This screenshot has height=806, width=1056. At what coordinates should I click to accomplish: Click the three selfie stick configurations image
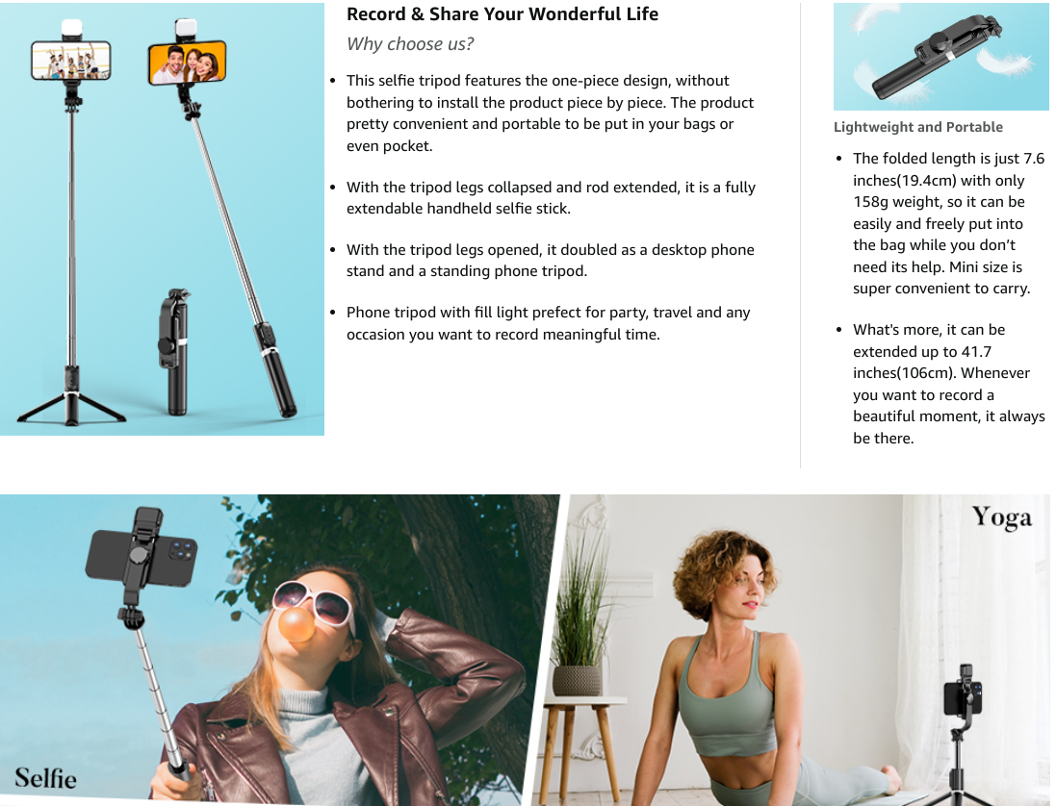162,219
